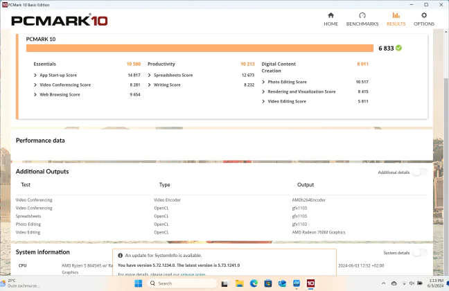Click the AMDh264Encoder output value
Screen dimensions: 449x291
click(309, 200)
